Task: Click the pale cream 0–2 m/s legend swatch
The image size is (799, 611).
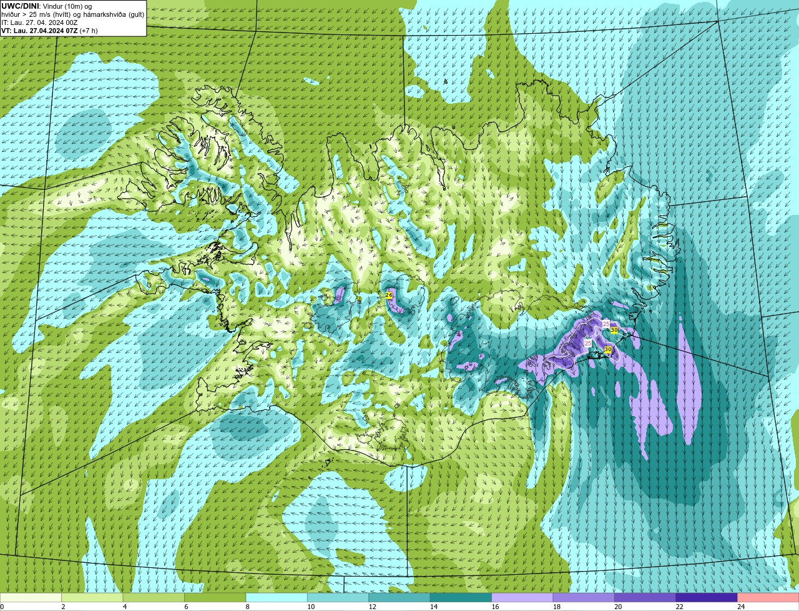Action: [31, 598]
